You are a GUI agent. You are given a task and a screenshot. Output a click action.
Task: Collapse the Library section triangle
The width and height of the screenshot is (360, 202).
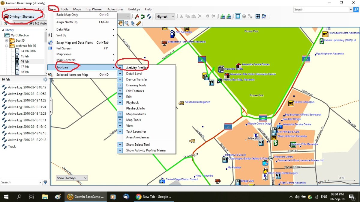click(x=3, y=30)
